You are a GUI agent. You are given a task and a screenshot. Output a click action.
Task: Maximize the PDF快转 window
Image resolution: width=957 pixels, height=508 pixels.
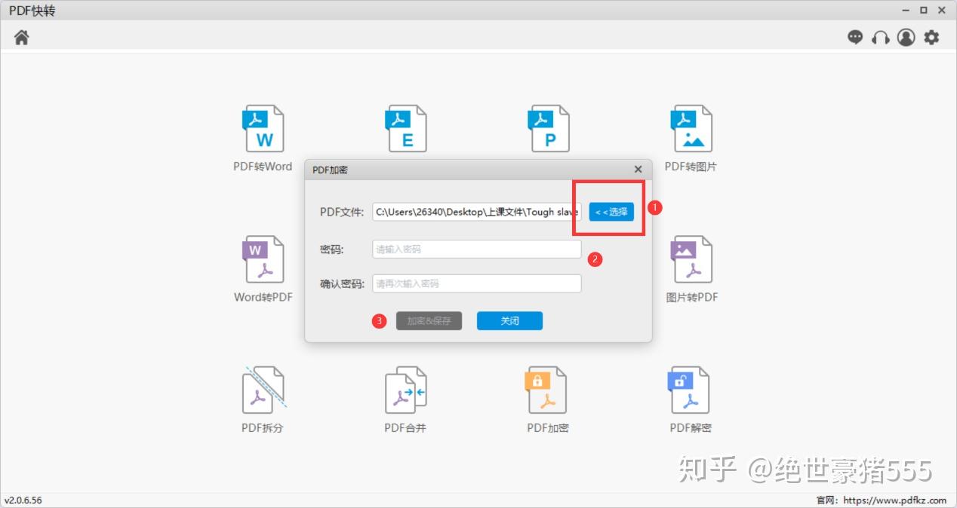[x=924, y=11]
